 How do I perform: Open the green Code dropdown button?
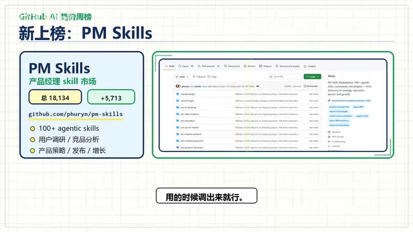(x=312, y=77)
